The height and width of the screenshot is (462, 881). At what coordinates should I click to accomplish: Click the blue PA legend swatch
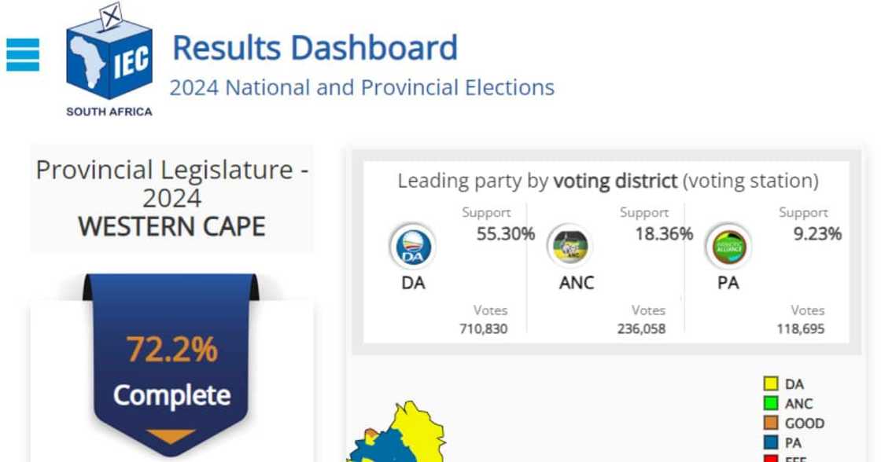pyautogui.click(x=771, y=442)
